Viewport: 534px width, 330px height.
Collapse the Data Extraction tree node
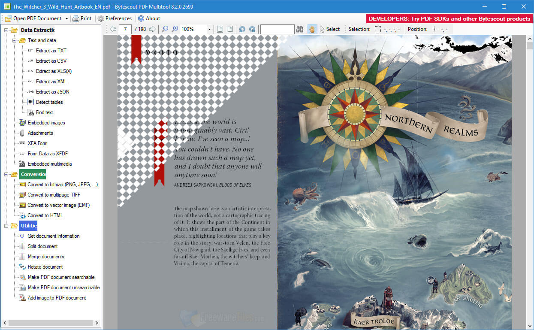6,30
